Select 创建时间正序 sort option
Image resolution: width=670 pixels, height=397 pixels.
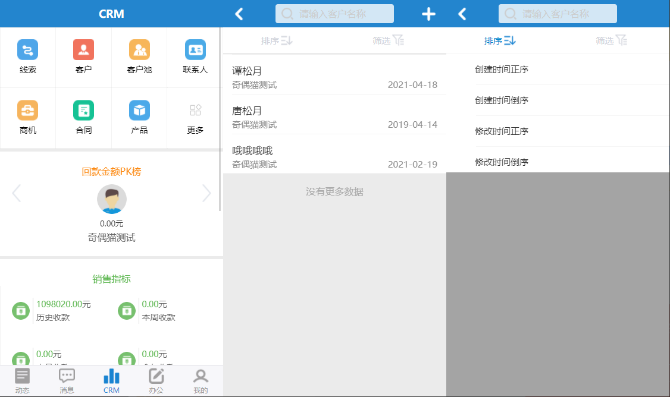click(502, 70)
